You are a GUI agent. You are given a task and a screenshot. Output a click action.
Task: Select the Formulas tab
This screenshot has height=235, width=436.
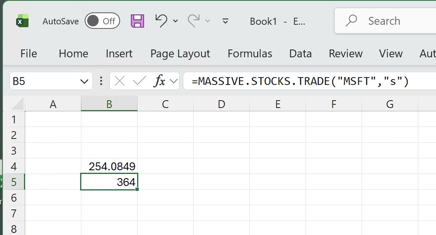pyautogui.click(x=250, y=53)
